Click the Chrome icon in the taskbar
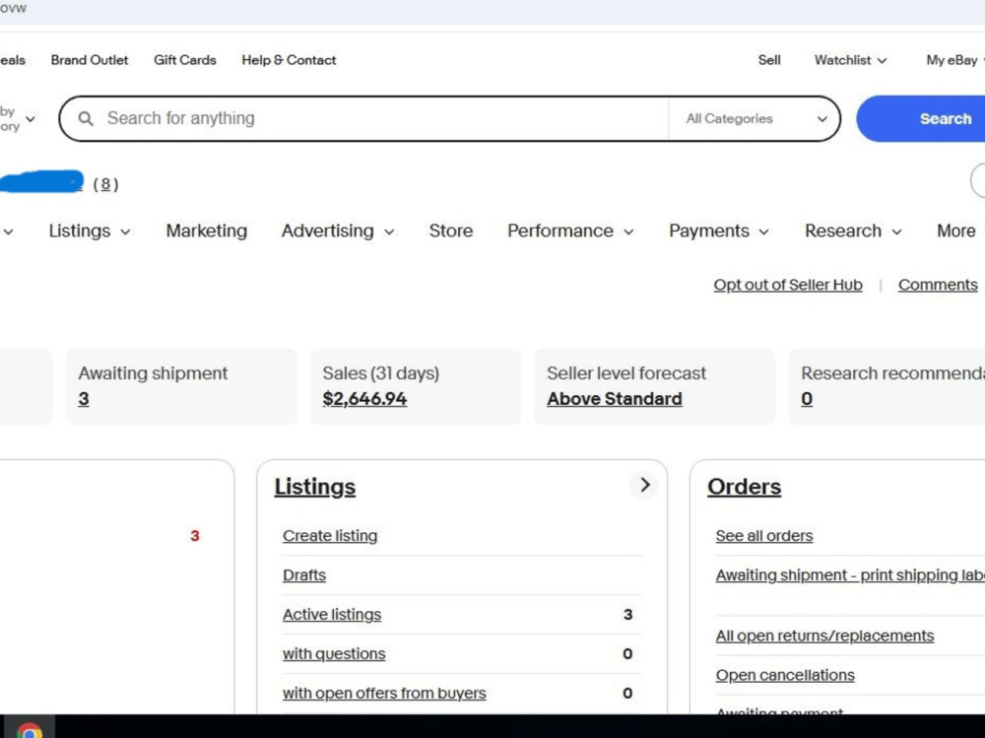This screenshot has height=738, width=985. tap(29, 730)
